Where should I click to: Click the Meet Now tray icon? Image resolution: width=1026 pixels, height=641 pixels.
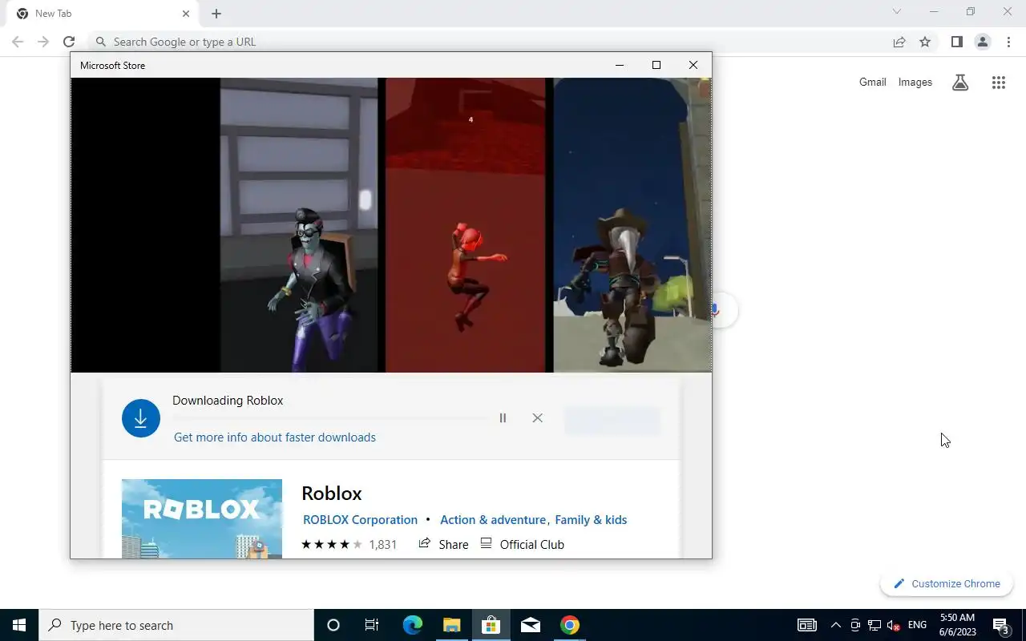[855, 625]
